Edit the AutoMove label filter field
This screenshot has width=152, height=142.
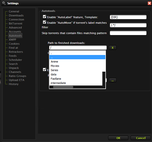point(128,25)
